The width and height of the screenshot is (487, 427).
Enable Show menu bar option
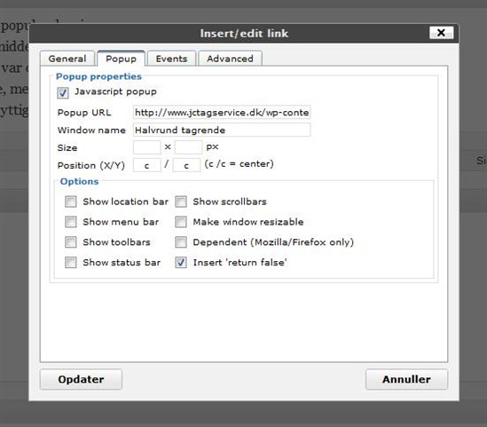70,222
